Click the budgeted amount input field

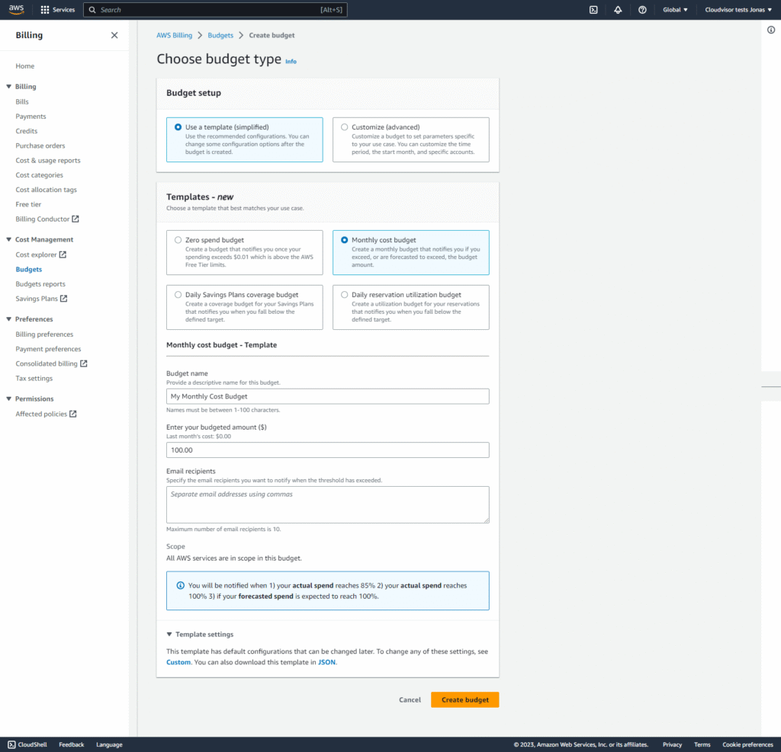click(x=328, y=450)
